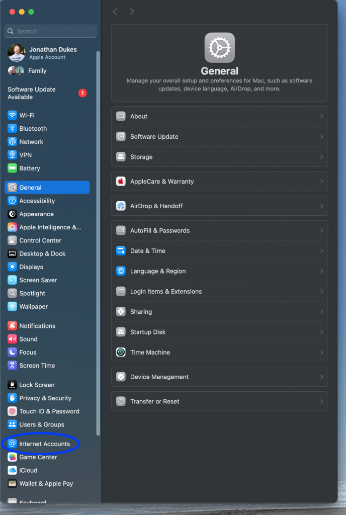Select the Accessibility icon
This screenshot has width=346, height=515.
pyautogui.click(x=12, y=201)
